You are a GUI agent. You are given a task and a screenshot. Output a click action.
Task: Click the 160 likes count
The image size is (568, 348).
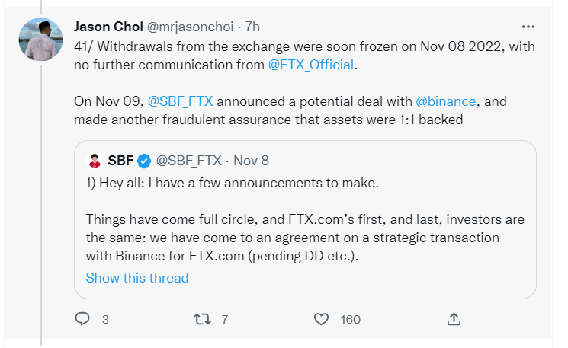tap(350, 320)
